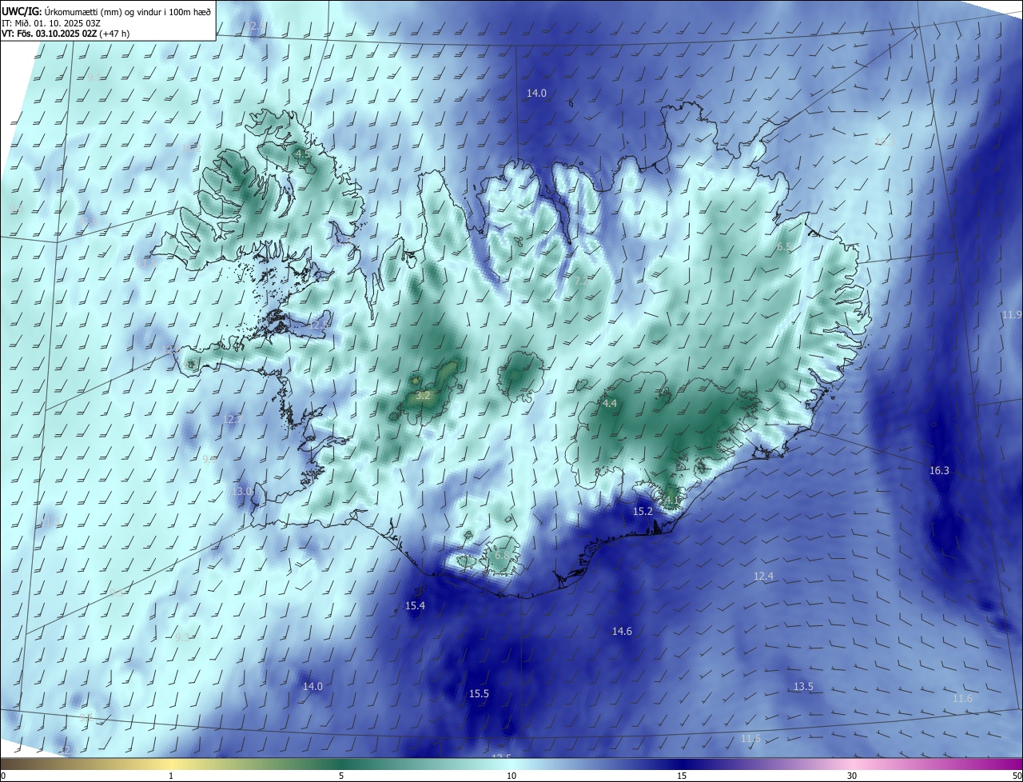This screenshot has width=1023, height=782.
Task: Click the 11.9 value label
Action: click(1012, 315)
